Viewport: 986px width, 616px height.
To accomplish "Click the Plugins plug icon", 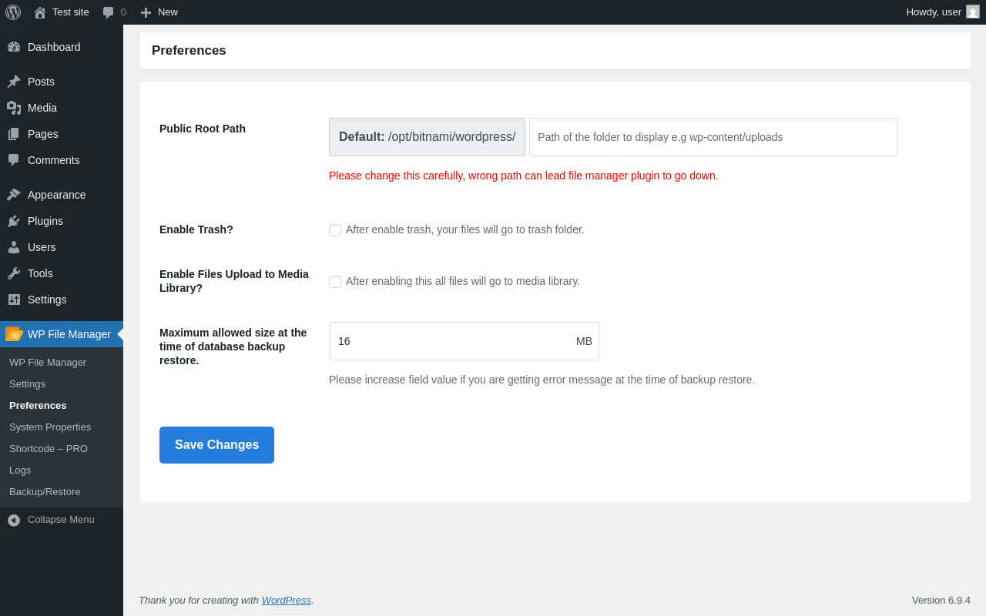I will point(14,221).
